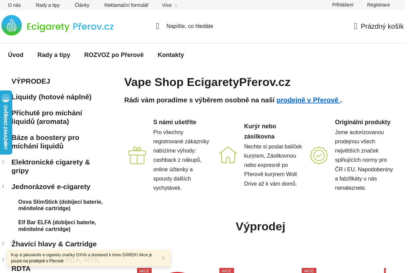
Task: Open Liquidy (hotové náplně) category
Action: (x=52, y=97)
